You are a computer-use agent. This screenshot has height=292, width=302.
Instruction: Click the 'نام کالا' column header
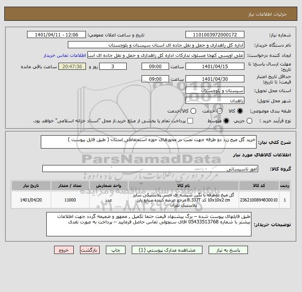coord(184,185)
